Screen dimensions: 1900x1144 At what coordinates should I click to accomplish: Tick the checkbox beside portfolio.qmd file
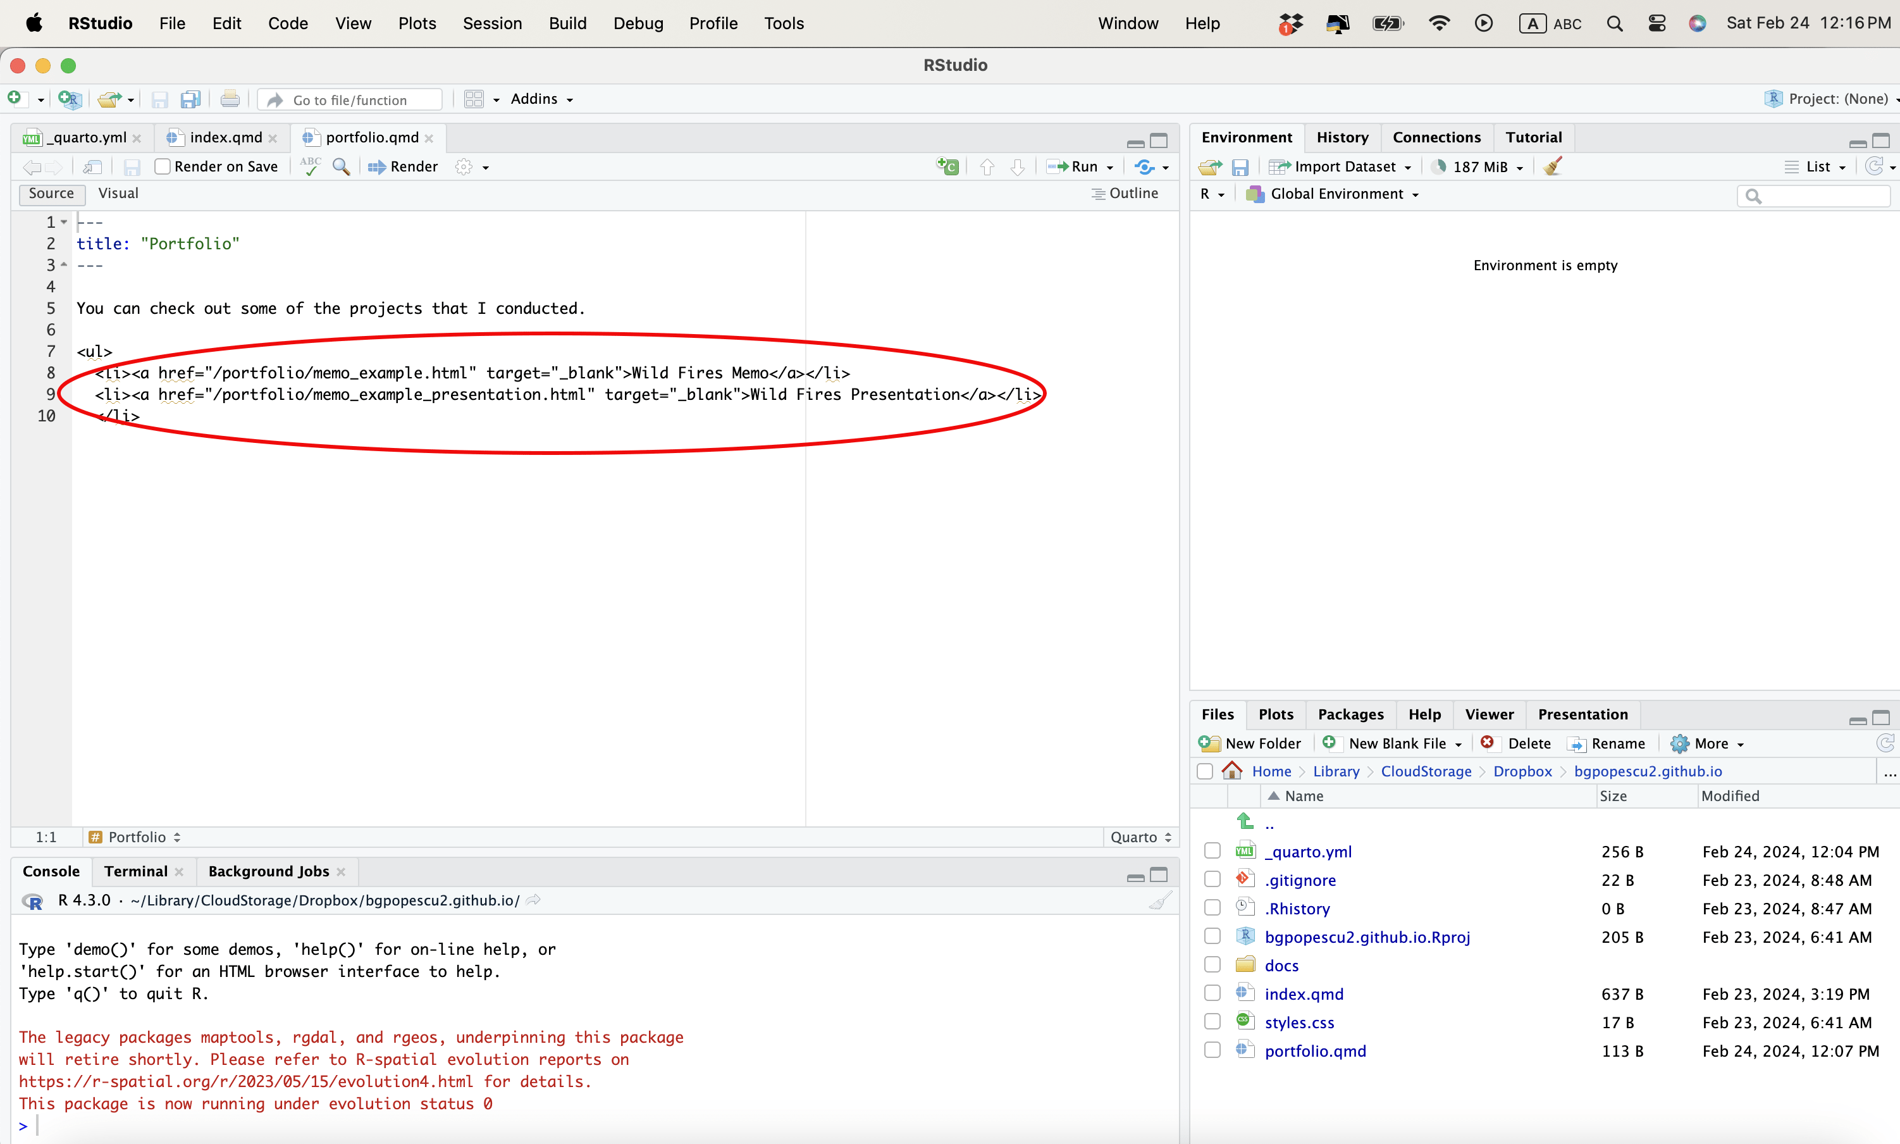(x=1212, y=1050)
